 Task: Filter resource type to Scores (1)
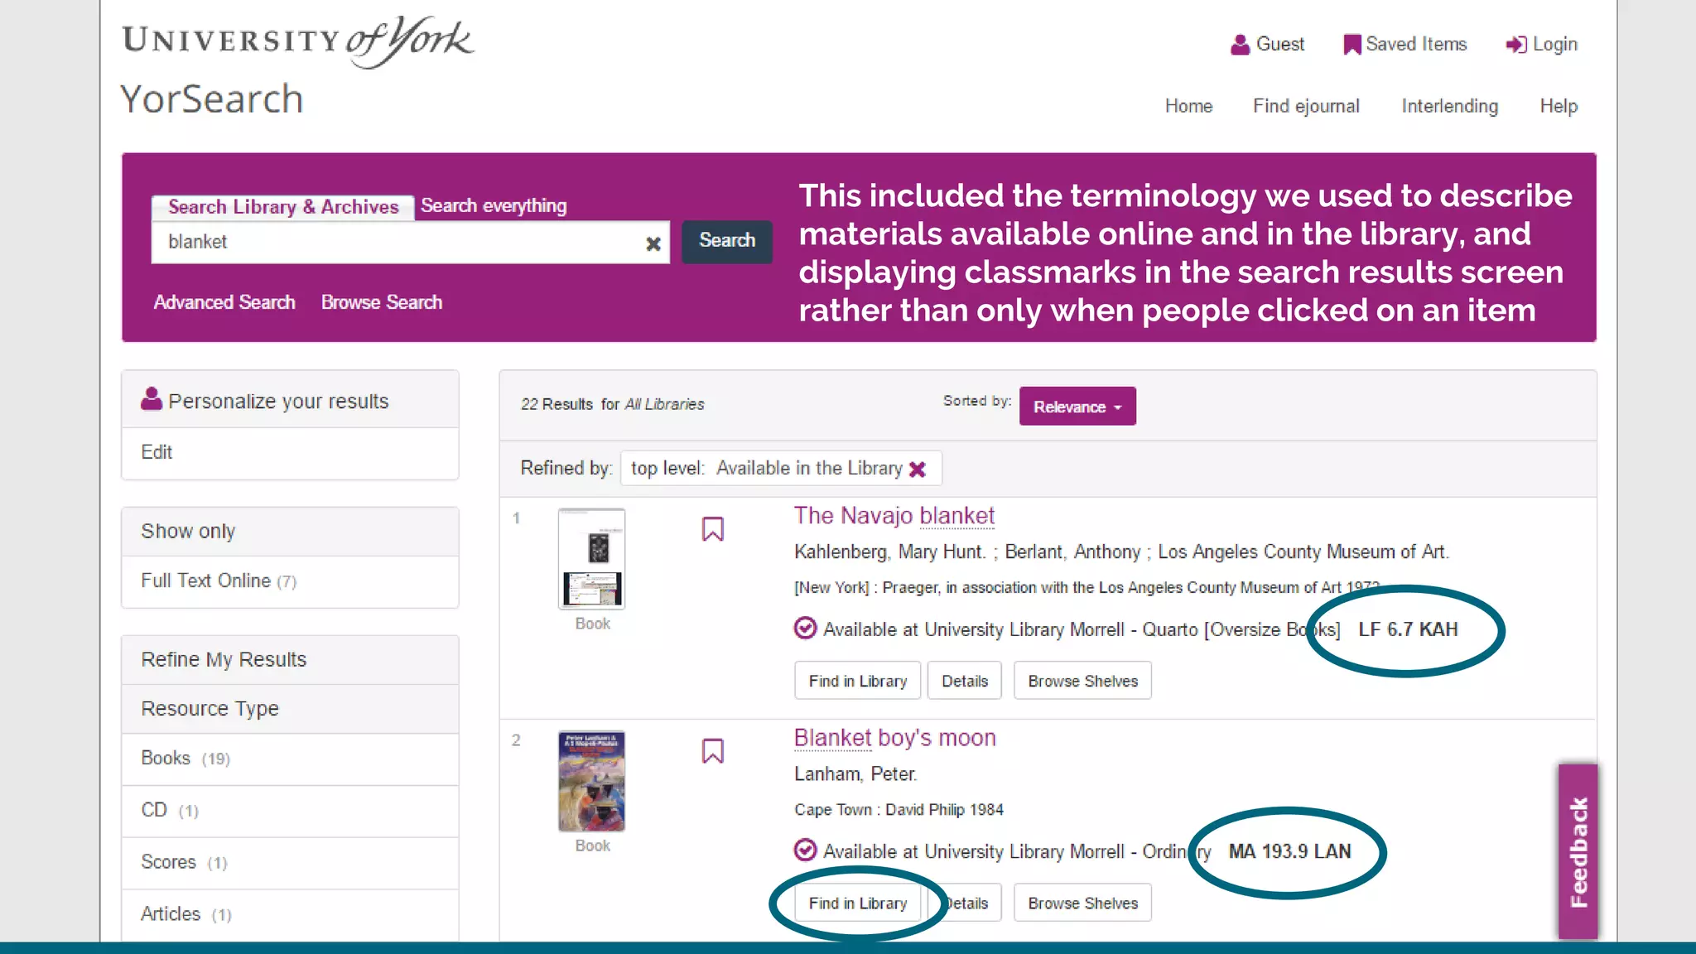coord(290,863)
